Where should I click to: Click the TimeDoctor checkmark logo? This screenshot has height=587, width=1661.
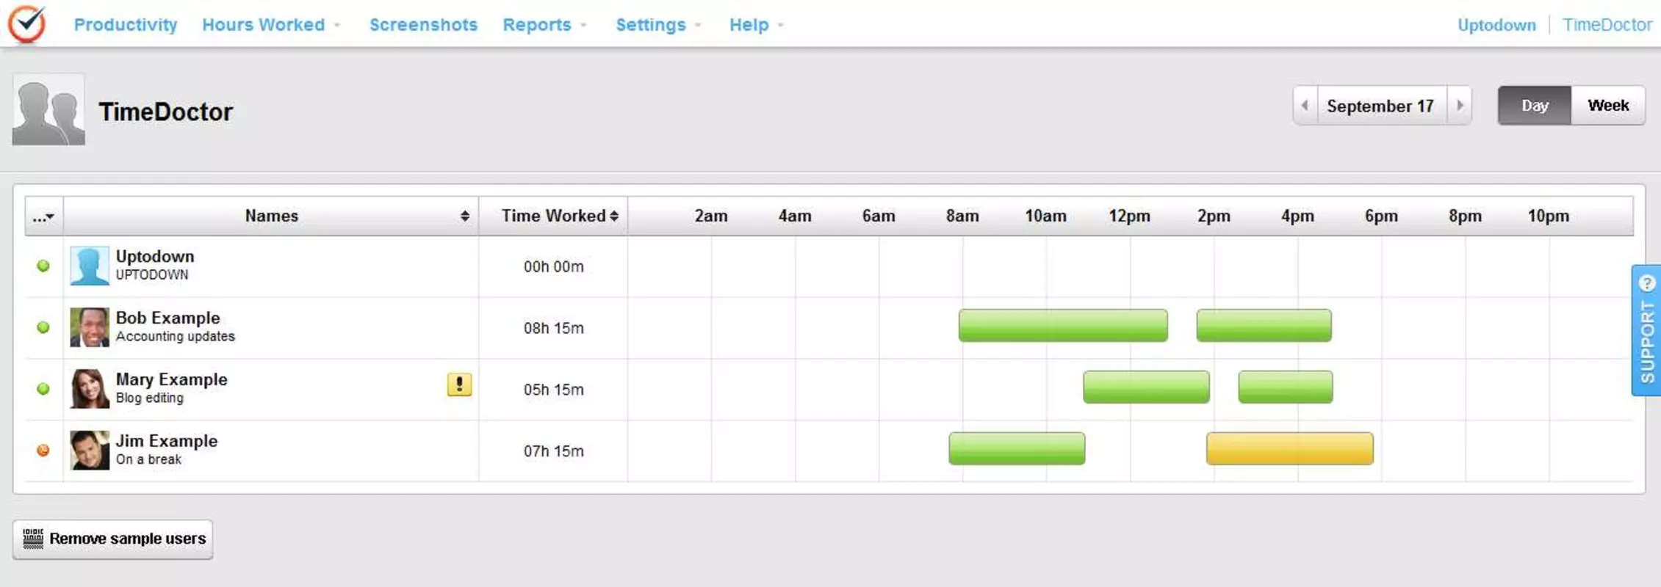tap(27, 23)
